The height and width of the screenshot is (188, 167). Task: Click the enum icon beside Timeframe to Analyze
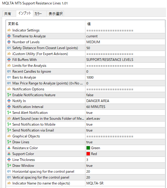point(9,36)
